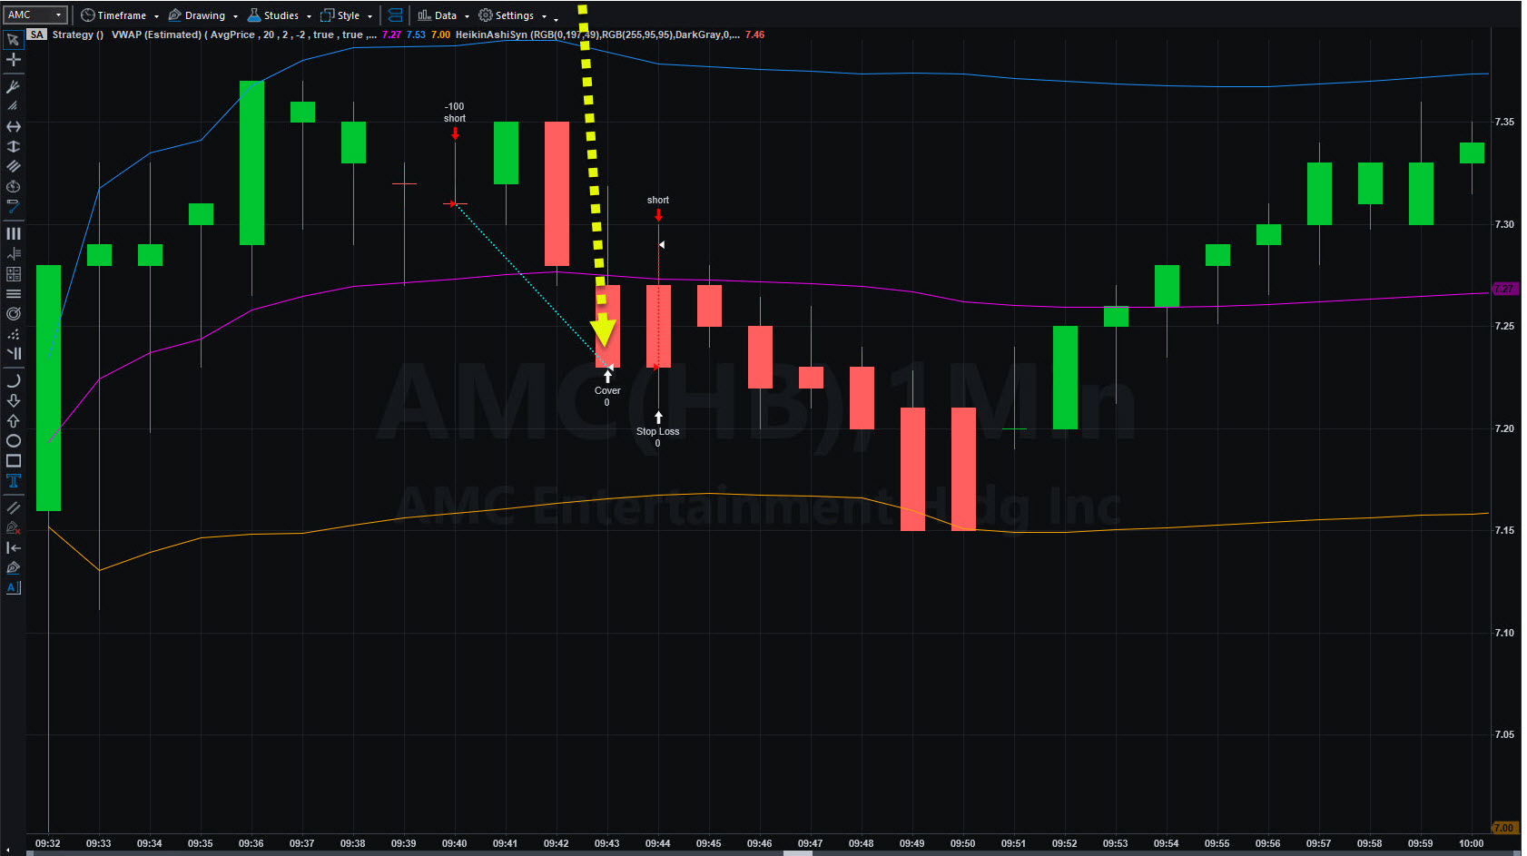The image size is (1527, 856).
Task: Click the blue stacked-bars icon beside Style
Action: (x=395, y=15)
